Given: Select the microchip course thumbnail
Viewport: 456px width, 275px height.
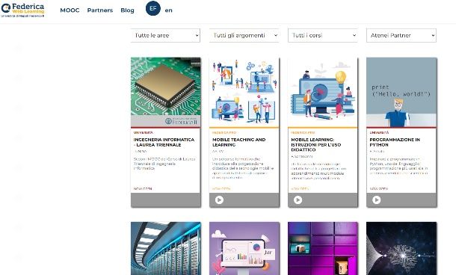Looking at the screenshot, I should [166, 92].
